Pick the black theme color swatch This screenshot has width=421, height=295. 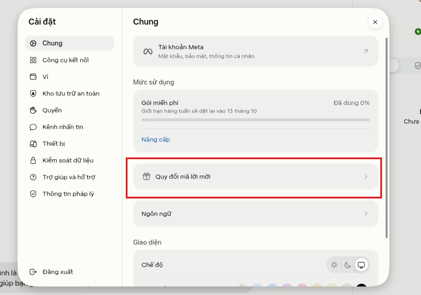(x=361, y=286)
